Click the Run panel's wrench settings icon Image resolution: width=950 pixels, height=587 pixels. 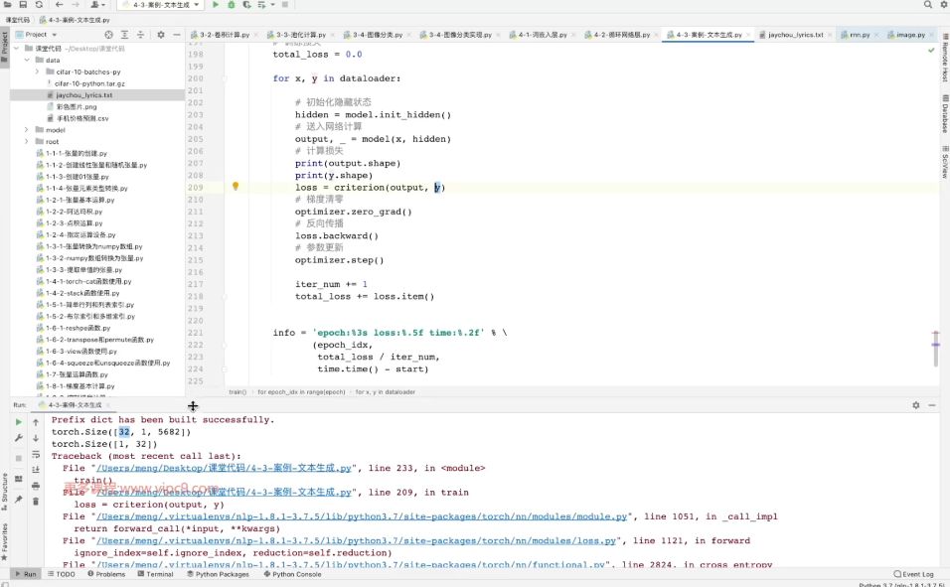(18, 438)
